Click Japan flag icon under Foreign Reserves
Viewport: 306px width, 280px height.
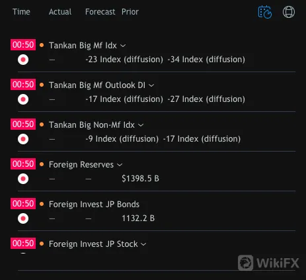point(23,179)
